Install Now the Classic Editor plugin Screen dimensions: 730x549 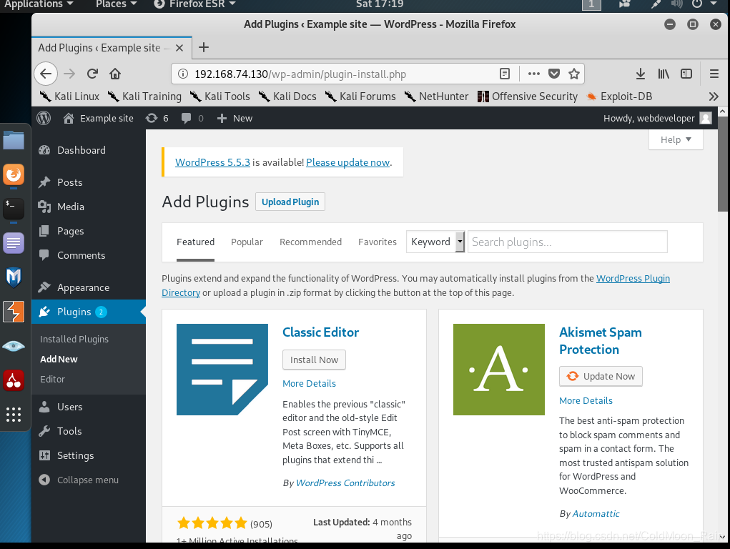[x=314, y=360]
